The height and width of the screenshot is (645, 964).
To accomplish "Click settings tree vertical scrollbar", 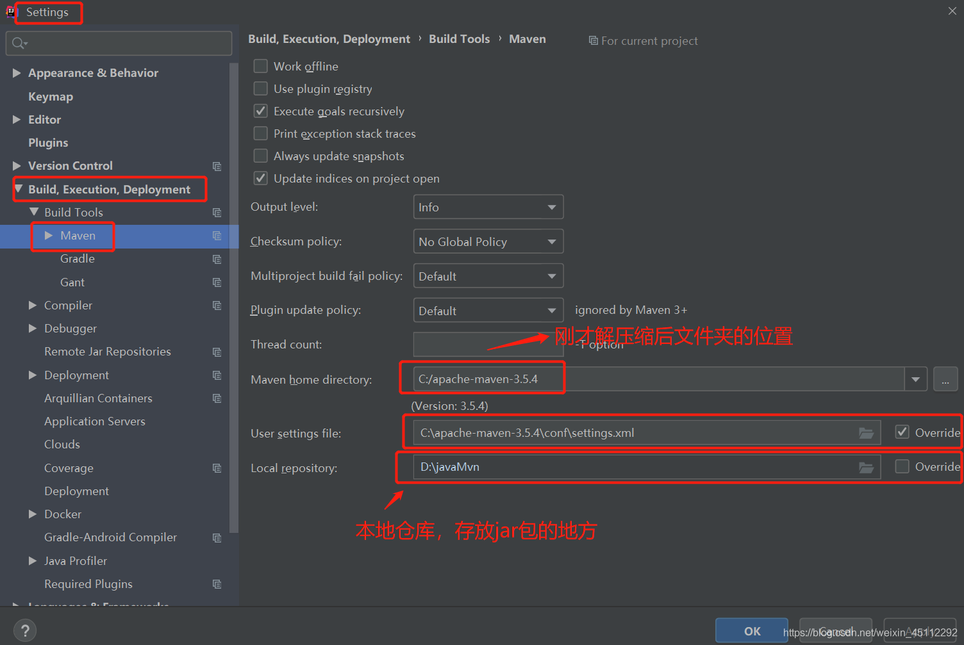I will click(x=234, y=298).
